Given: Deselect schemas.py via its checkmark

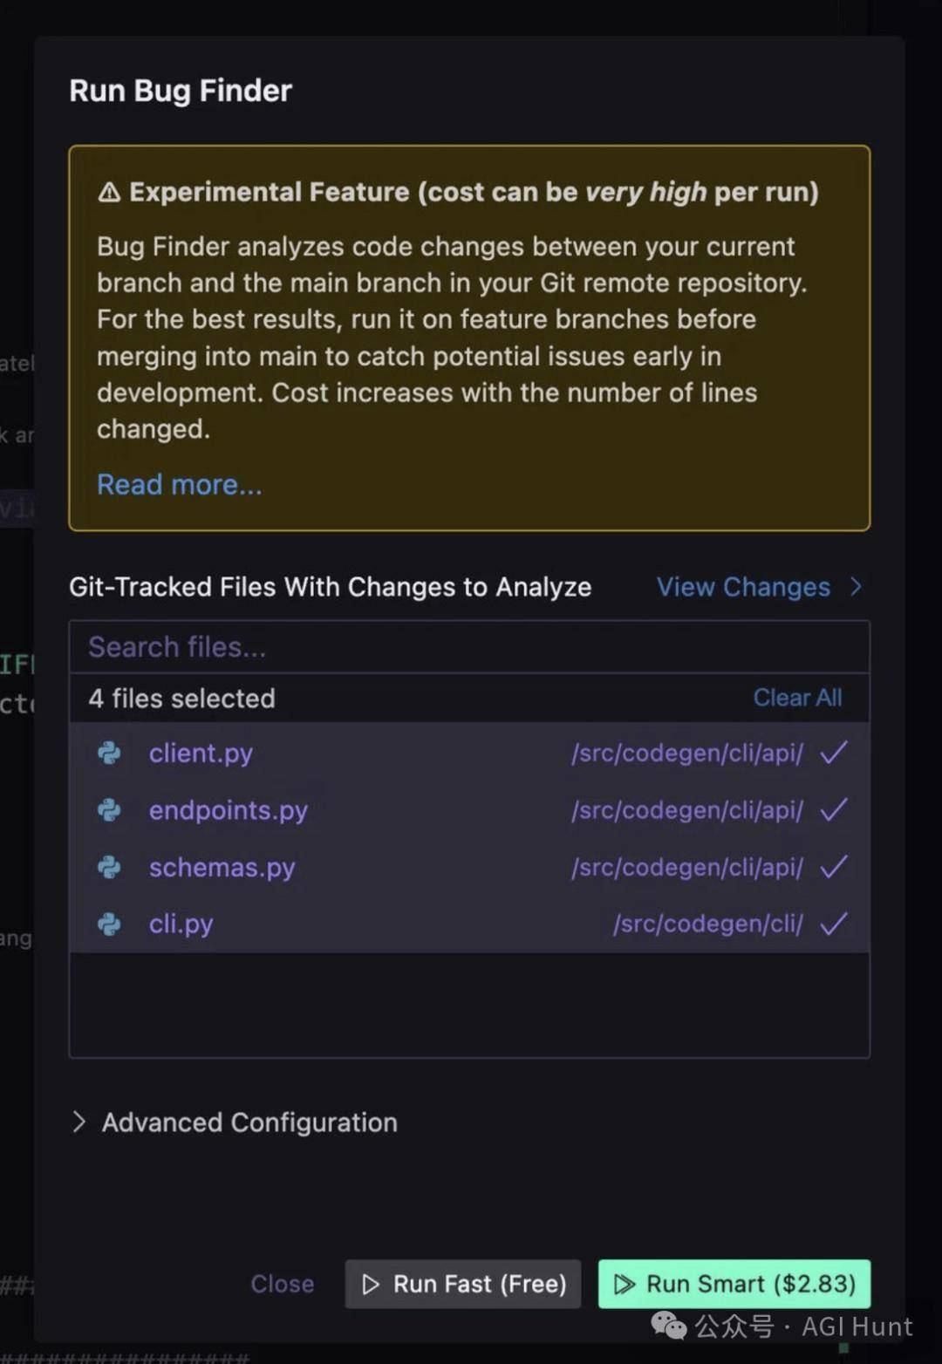Looking at the screenshot, I should pos(834,867).
